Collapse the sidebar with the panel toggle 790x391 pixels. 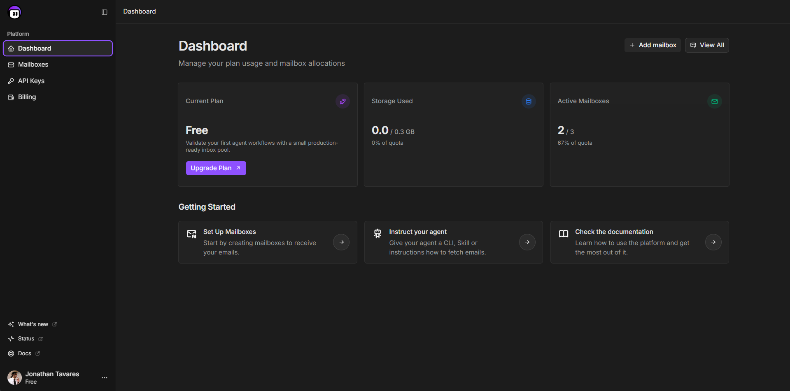point(105,12)
